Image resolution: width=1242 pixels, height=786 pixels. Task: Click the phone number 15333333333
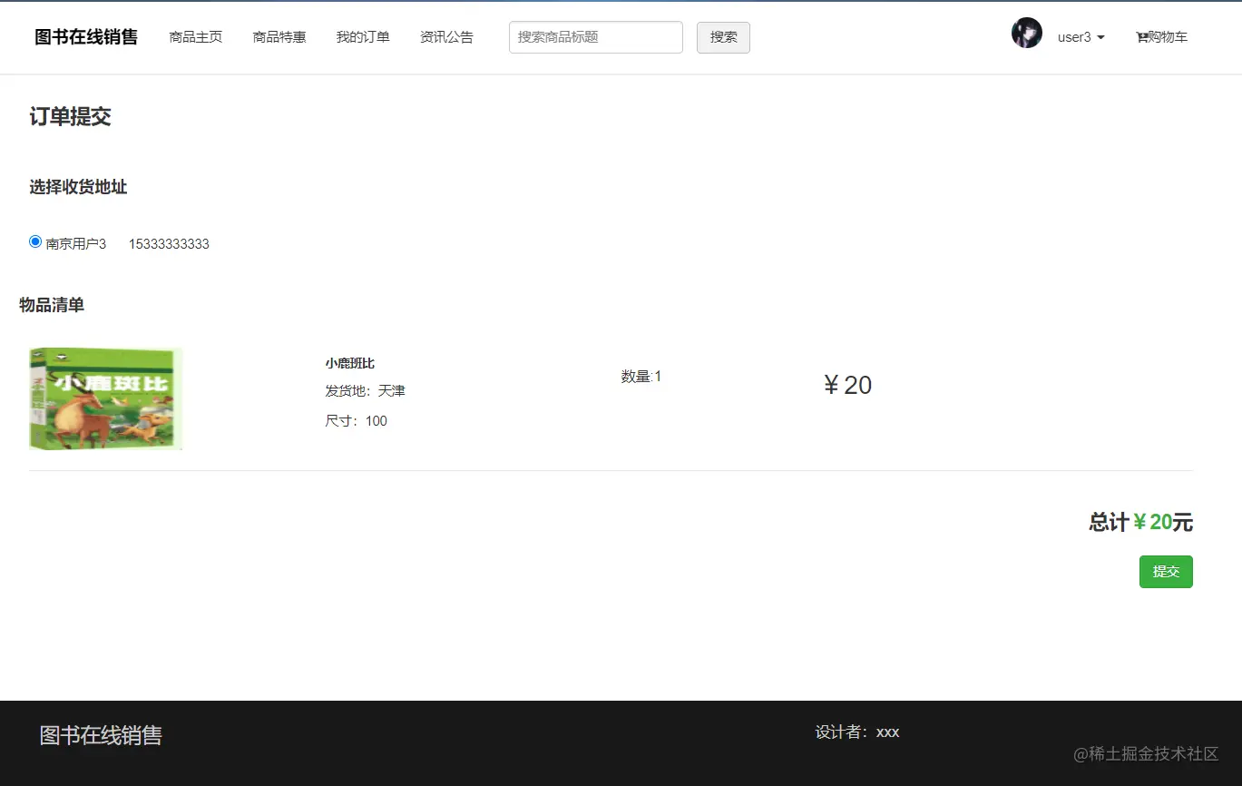(168, 243)
